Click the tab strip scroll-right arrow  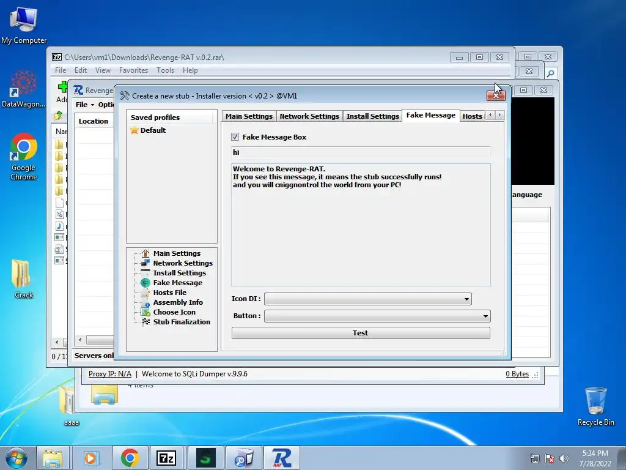499,115
